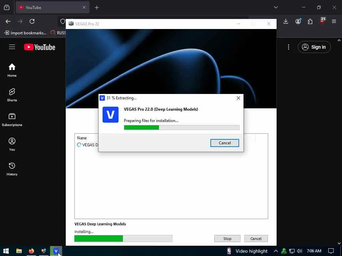Open notification center
Image resolution: width=342 pixels, height=256 pixels.
coord(331,251)
